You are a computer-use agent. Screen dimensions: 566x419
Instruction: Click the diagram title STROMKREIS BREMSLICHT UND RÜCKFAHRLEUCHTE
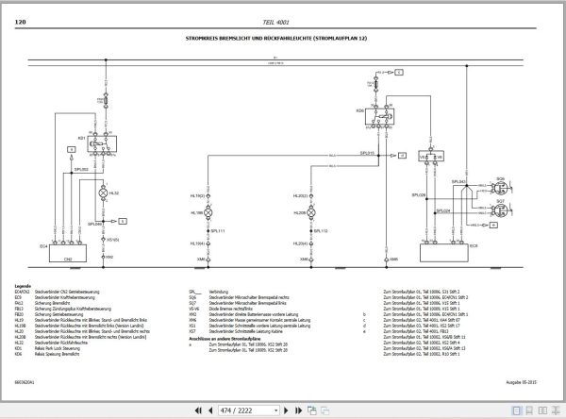pos(275,38)
